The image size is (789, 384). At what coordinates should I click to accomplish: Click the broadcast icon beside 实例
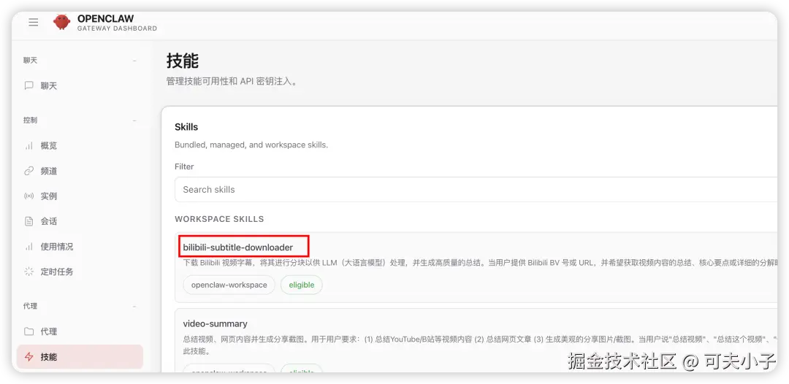coord(29,196)
